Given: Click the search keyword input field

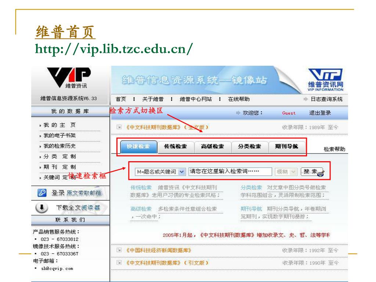Looking at the screenshot, I should 230,172.
